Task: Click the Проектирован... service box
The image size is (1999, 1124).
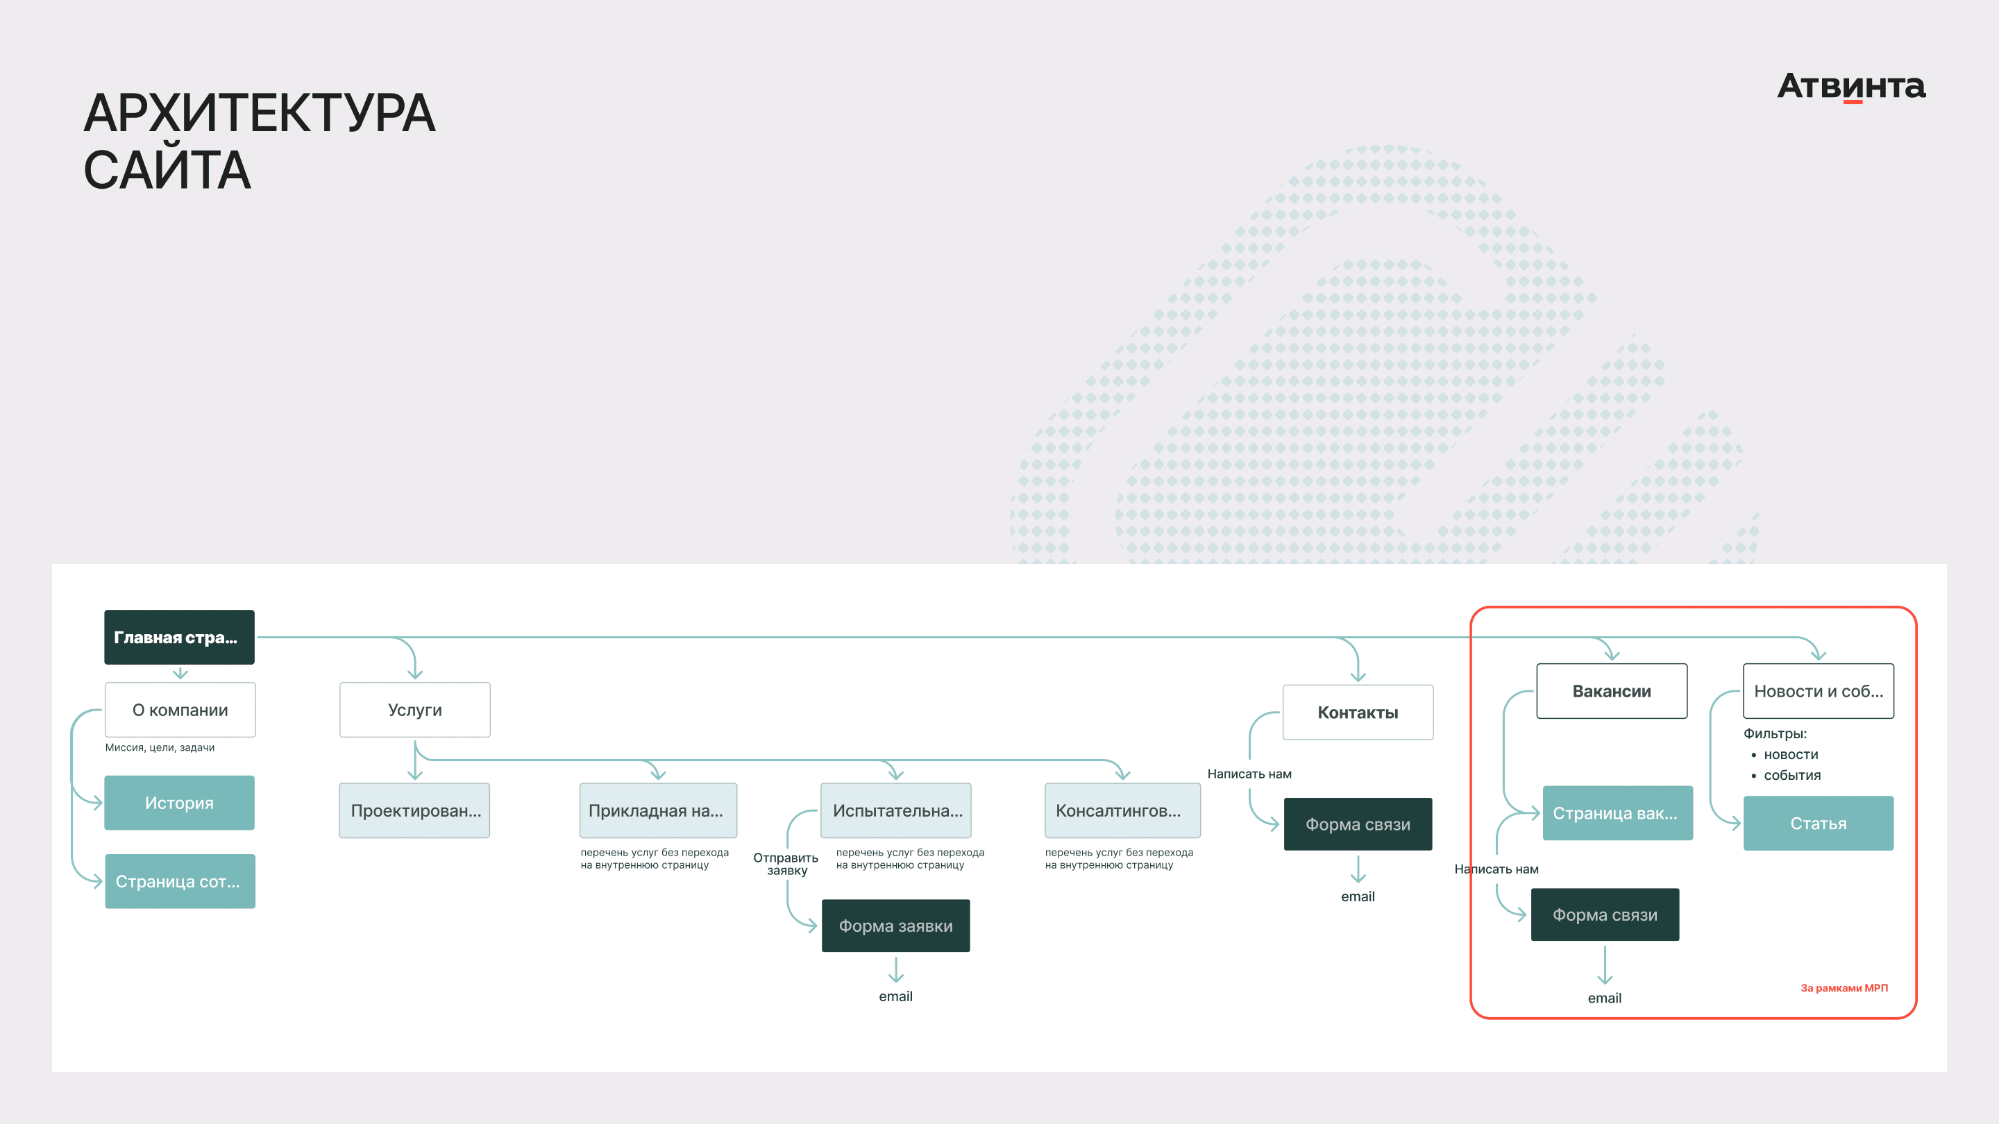Action: point(414,810)
